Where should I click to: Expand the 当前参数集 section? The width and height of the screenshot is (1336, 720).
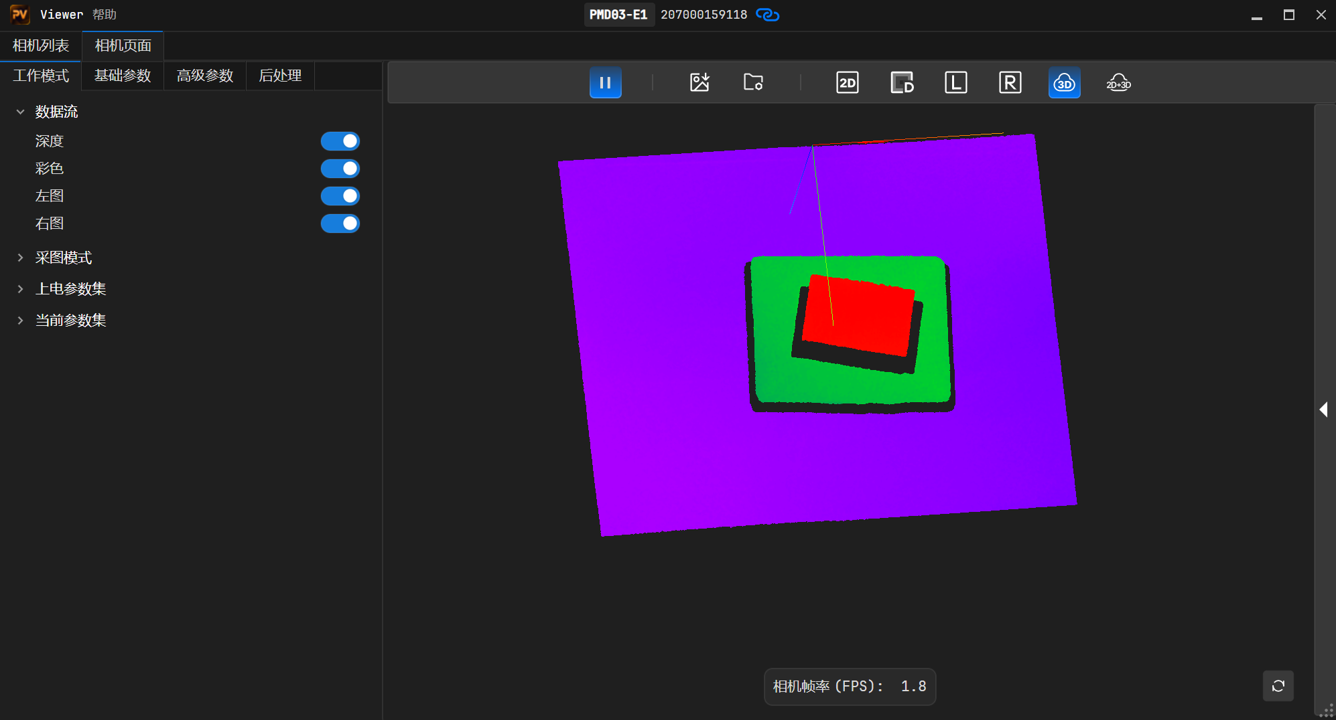click(20, 321)
